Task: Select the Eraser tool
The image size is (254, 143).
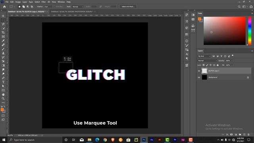Action: 3,61
